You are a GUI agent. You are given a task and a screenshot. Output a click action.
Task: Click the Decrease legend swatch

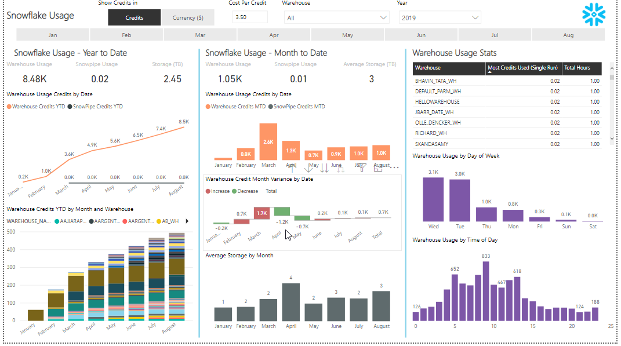pos(234,191)
